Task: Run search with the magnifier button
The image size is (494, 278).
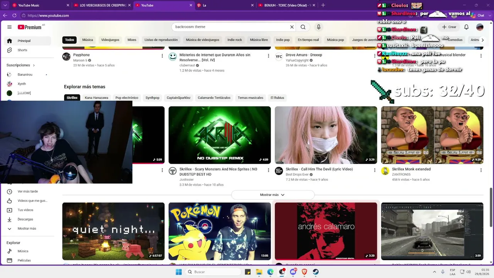Action: pos(303,27)
